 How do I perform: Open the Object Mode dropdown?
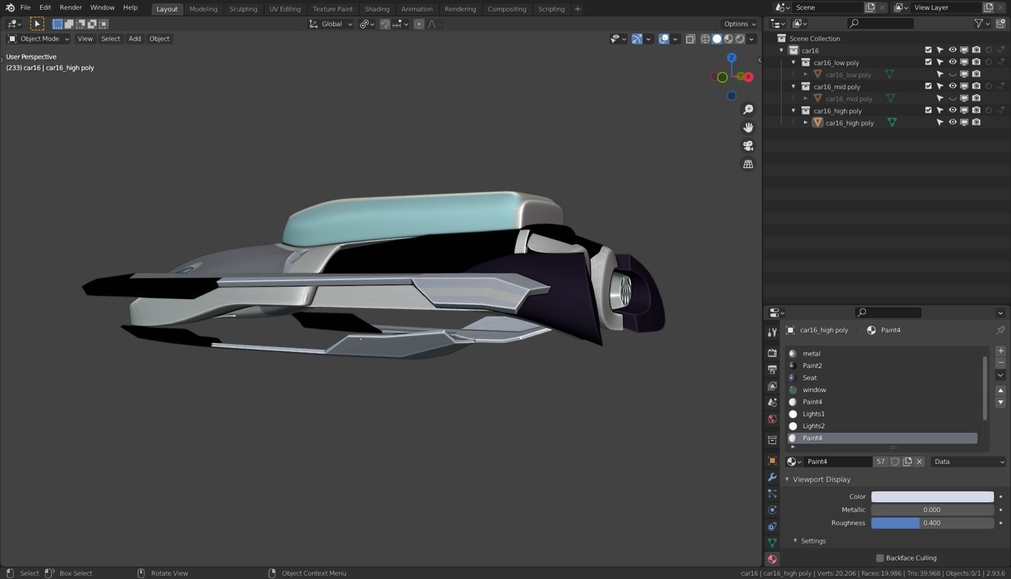(38, 39)
